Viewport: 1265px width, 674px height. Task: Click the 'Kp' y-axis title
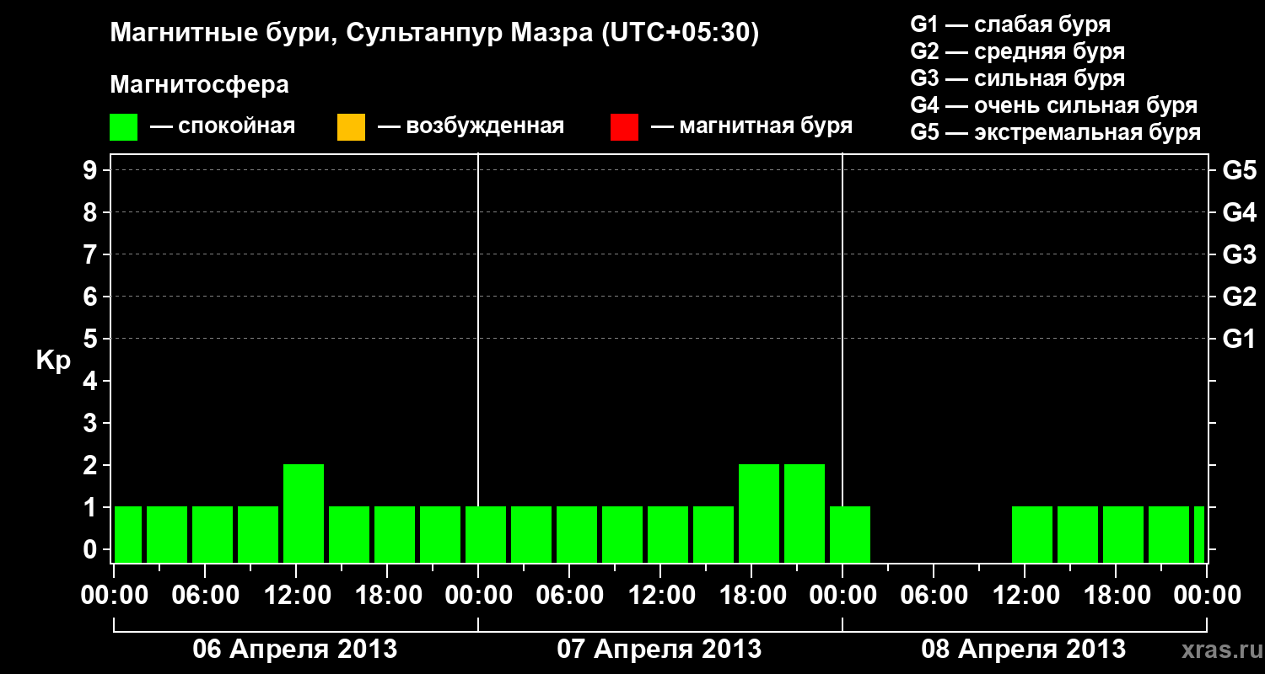[x=53, y=361]
